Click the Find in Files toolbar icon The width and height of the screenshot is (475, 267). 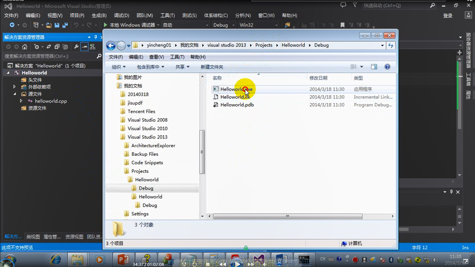tap(287, 25)
